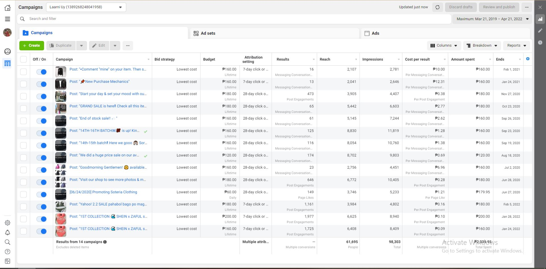
Task: Open the hamburger menu icon
Action: (x=8, y=19)
